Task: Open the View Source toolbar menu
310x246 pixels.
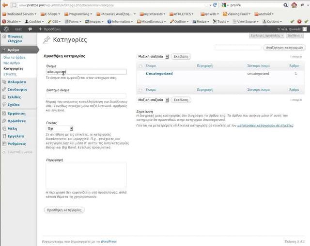Action: pyautogui.click(x=246, y=21)
